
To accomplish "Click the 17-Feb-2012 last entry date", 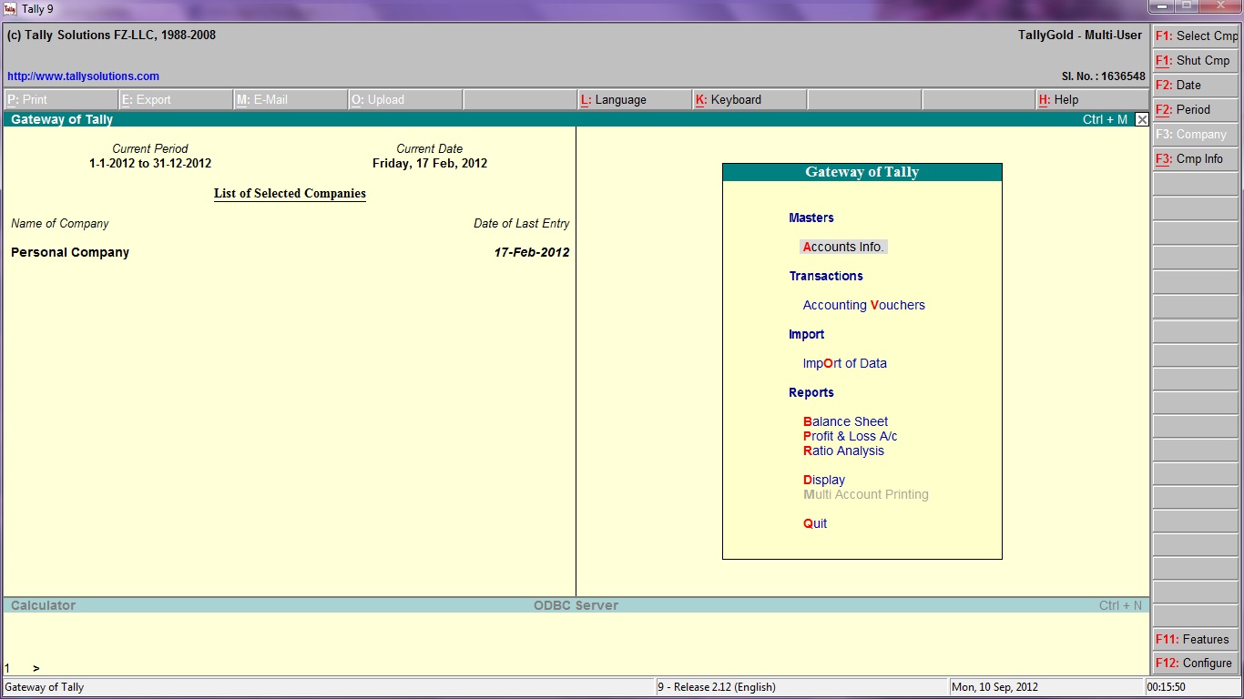I will click(532, 252).
